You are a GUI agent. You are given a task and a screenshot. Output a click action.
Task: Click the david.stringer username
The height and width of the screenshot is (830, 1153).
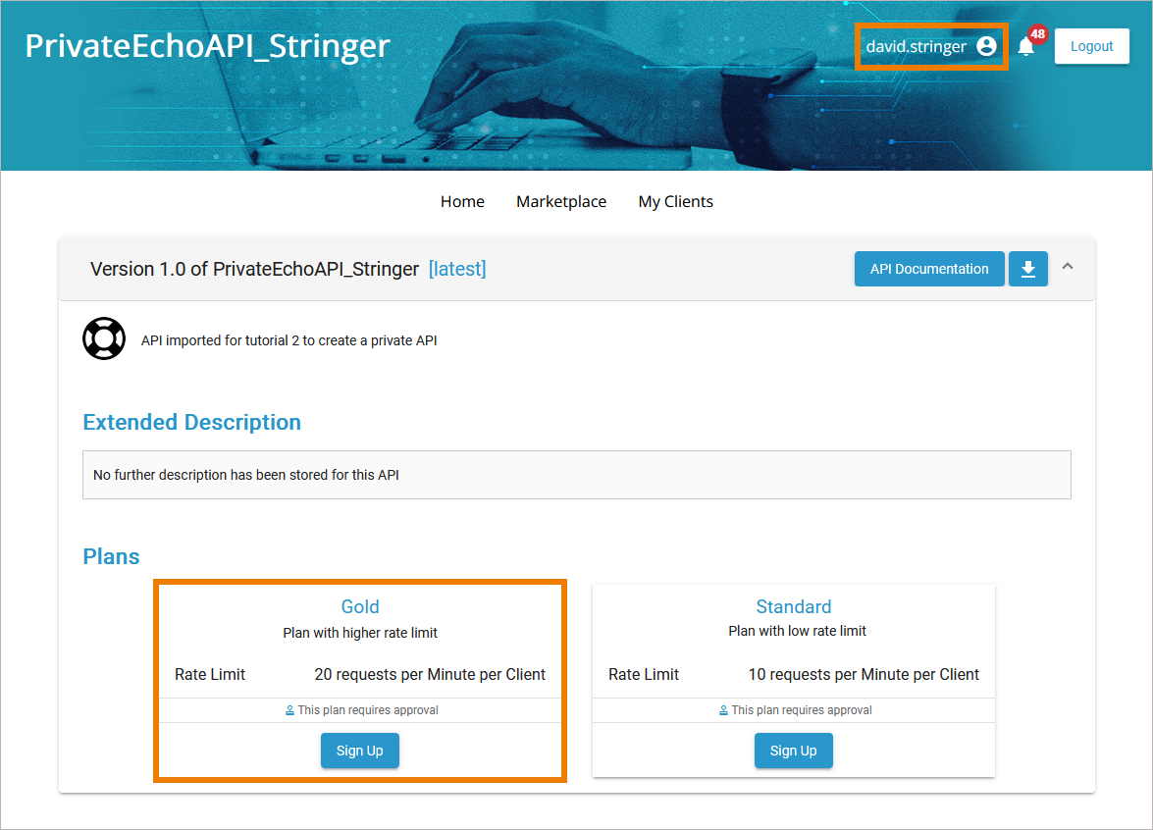[x=916, y=46]
